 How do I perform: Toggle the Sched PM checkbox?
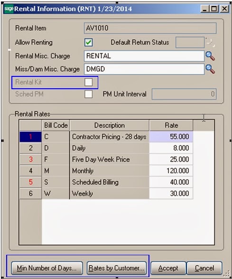(x=88, y=94)
